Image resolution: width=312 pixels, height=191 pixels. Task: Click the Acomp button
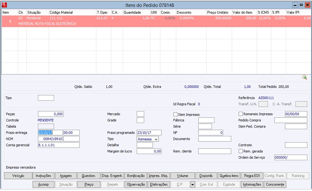coord(43,185)
